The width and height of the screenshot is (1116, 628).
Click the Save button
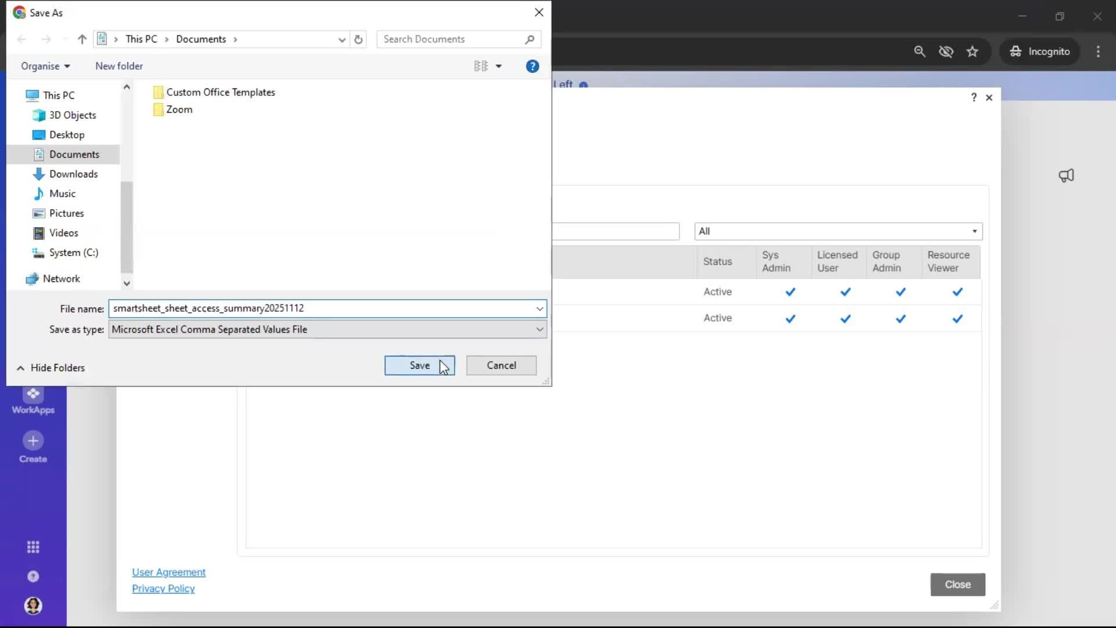[x=420, y=365]
